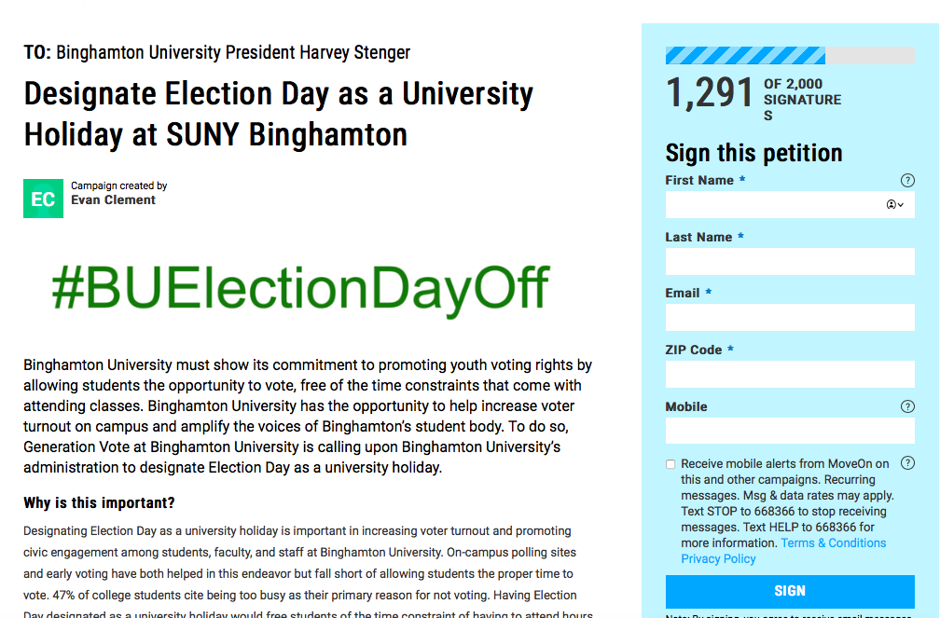Click the help icon beside First Name
940x618 pixels.
(x=907, y=181)
